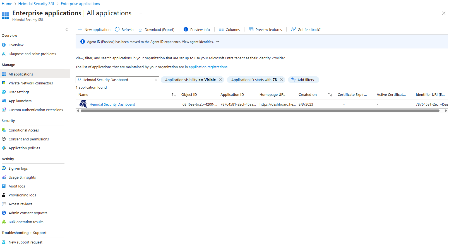The height and width of the screenshot is (246, 449).
Task: Refresh the applications list
Action: coord(124,30)
